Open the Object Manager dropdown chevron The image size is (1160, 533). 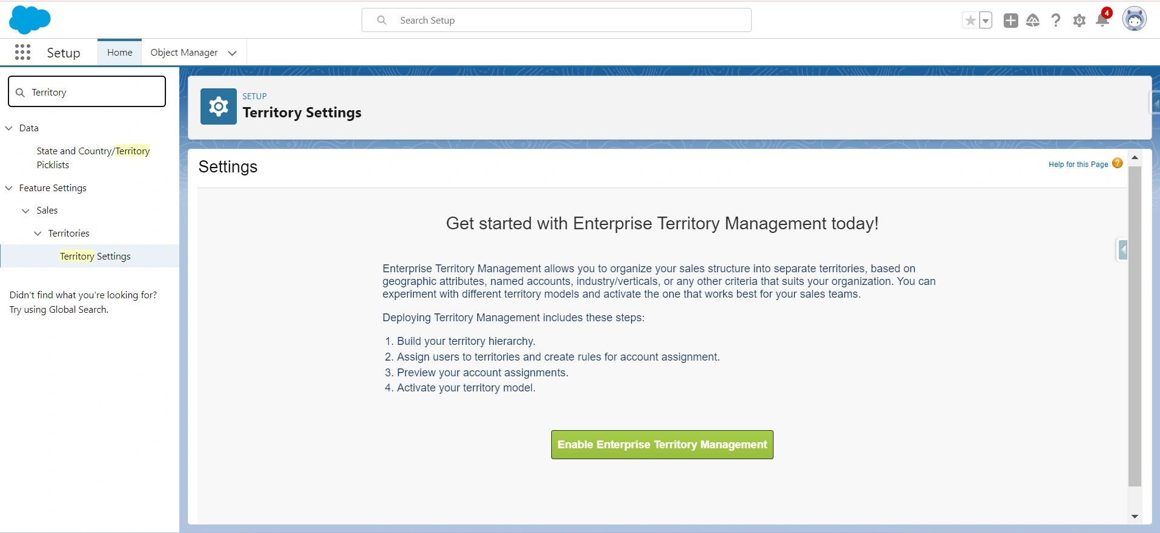click(232, 53)
